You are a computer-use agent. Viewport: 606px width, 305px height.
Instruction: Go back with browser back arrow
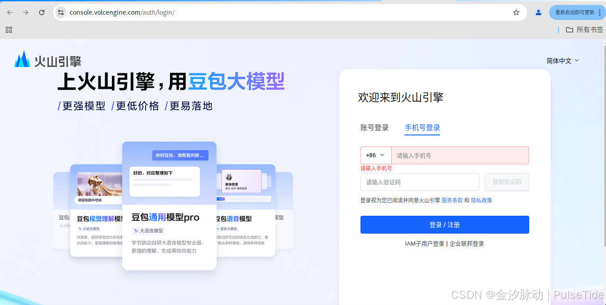10,12
